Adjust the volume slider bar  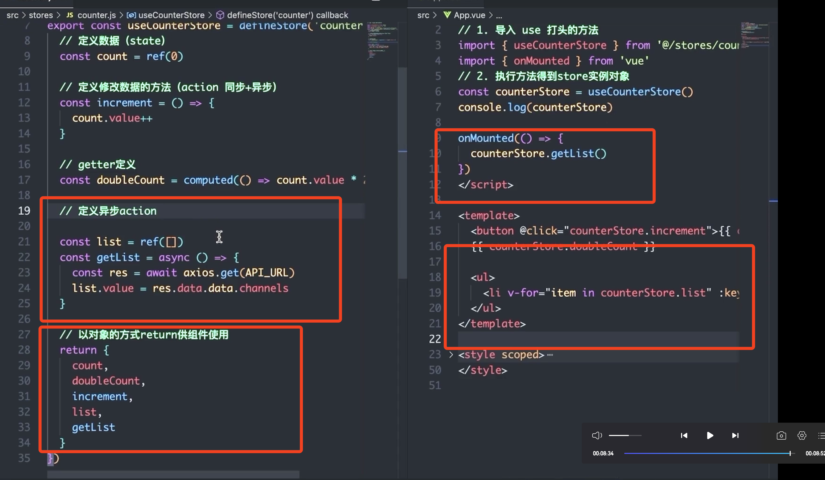625,435
